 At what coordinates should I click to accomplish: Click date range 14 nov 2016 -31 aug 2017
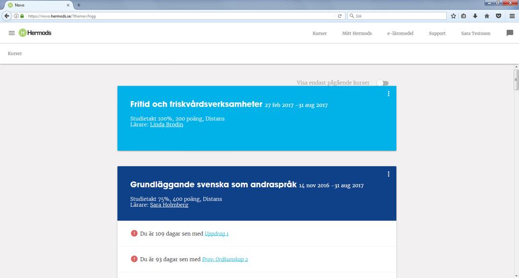coord(331,185)
